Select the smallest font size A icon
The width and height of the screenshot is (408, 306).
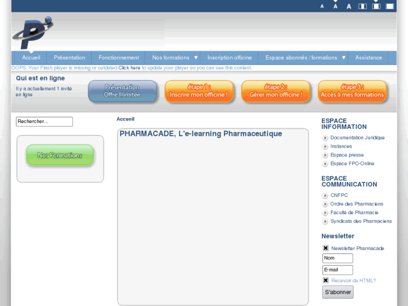(x=322, y=7)
